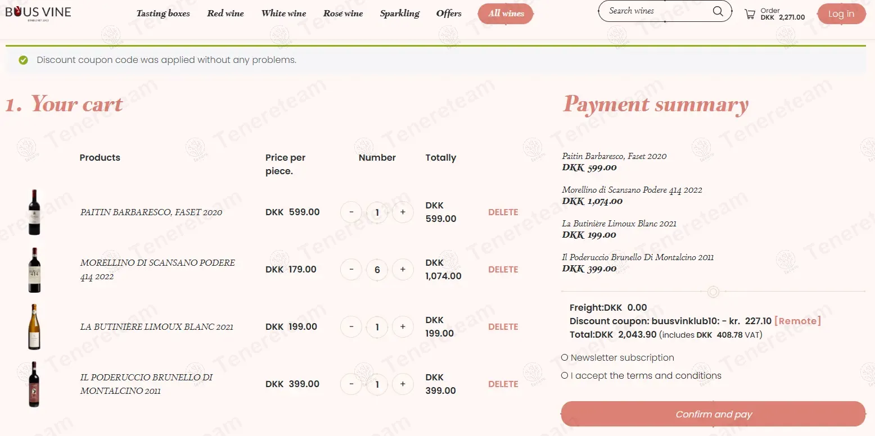This screenshot has width=875, height=436.
Task: Click the Il Poderuccio Brunello bottle image
Action: [34, 384]
